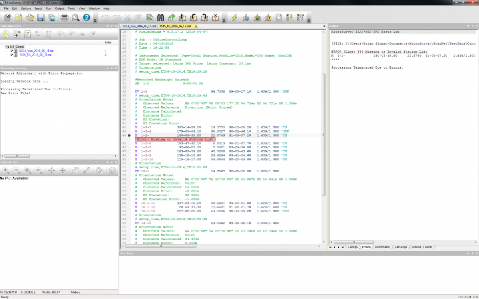Image resolution: width=479 pixels, height=299 pixels.
Task: Switch to GS14_Viva_2016_06_15.dat editor tab
Action: pos(139,26)
